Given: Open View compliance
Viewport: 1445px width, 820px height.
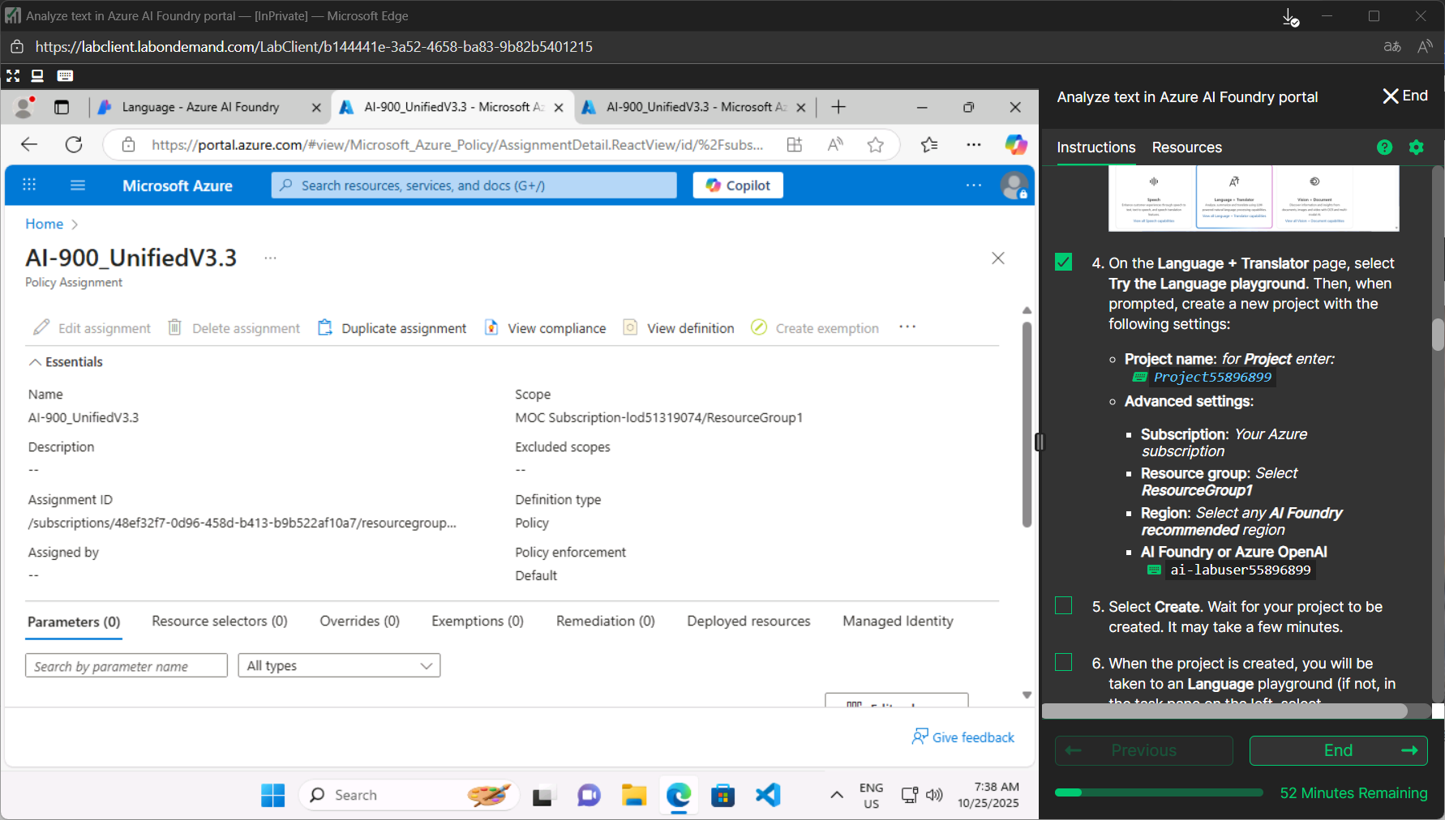Looking at the screenshot, I should [x=546, y=328].
